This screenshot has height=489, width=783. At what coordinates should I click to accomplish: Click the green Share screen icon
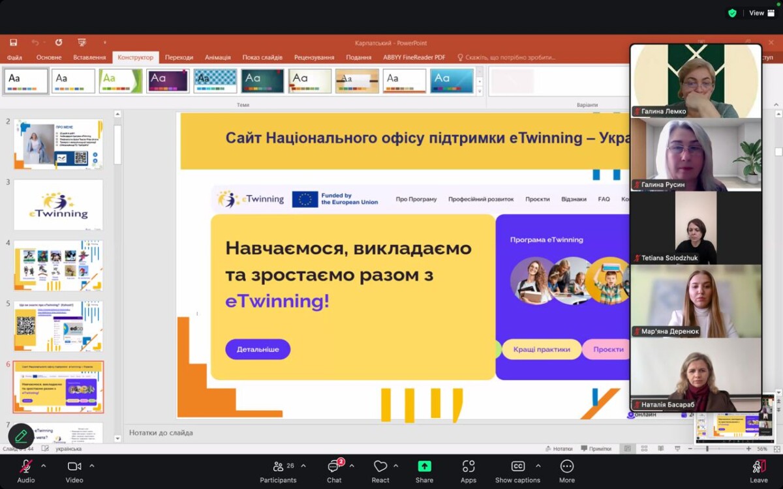tap(424, 467)
